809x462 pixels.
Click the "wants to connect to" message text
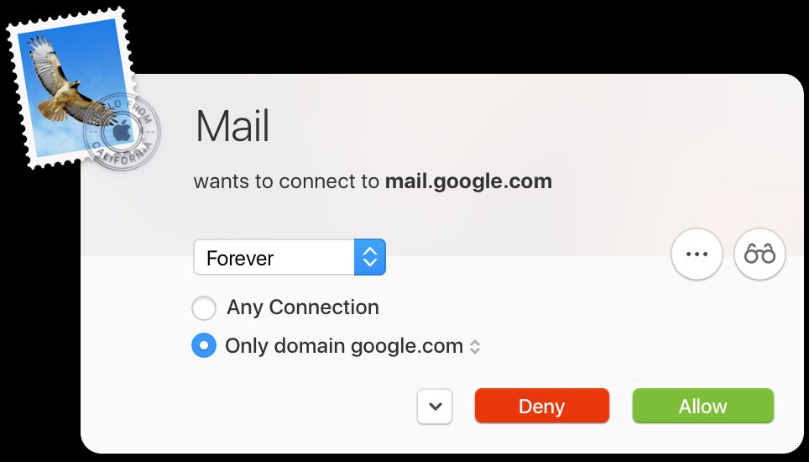(x=286, y=181)
